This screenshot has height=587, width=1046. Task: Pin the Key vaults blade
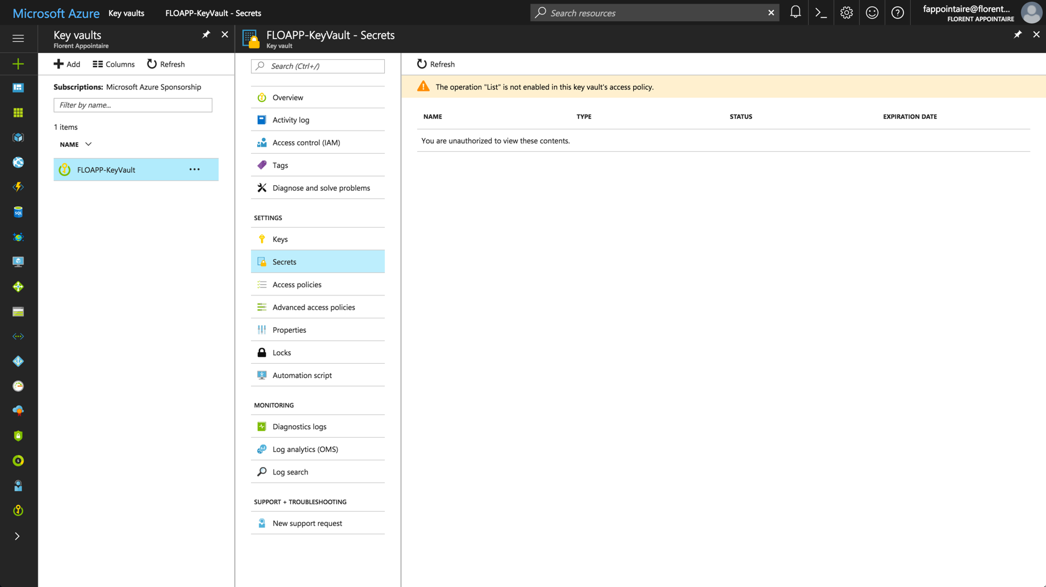(206, 35)
